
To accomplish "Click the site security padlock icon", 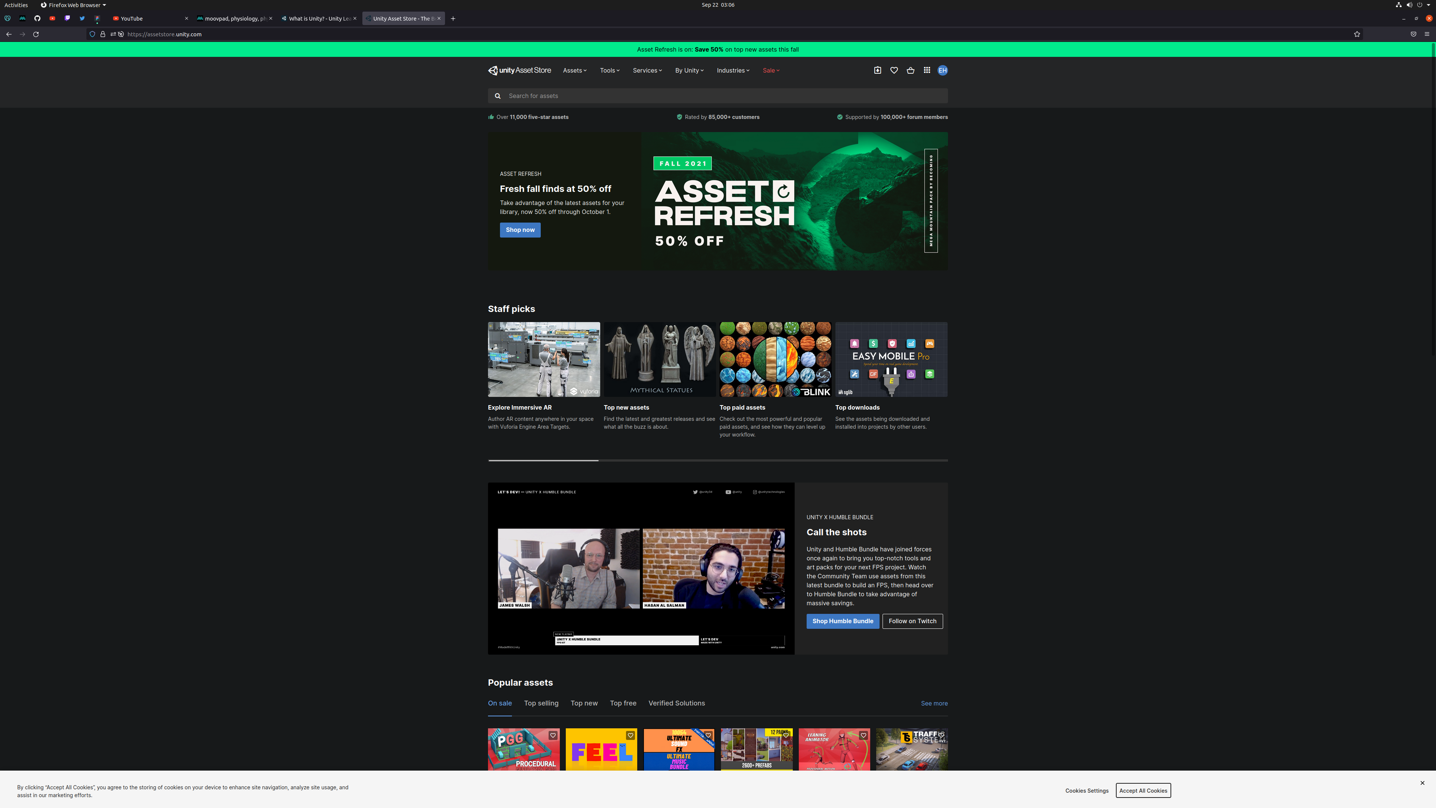I will click(102, 34).
